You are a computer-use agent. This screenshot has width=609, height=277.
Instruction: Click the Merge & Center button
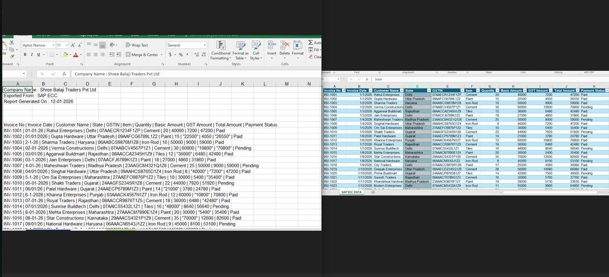[x=142, y=55]
